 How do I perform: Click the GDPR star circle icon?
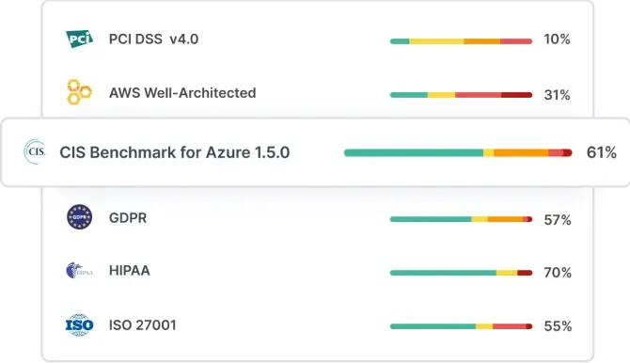[79, 217]
